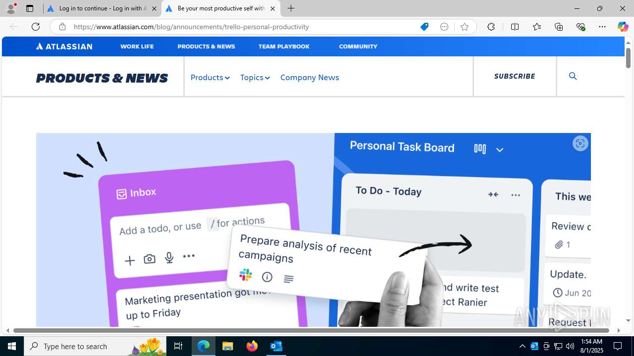Open the notification center icon
Image resolution: width=634 pixels, height=356 pixels.
click(618, 346)
